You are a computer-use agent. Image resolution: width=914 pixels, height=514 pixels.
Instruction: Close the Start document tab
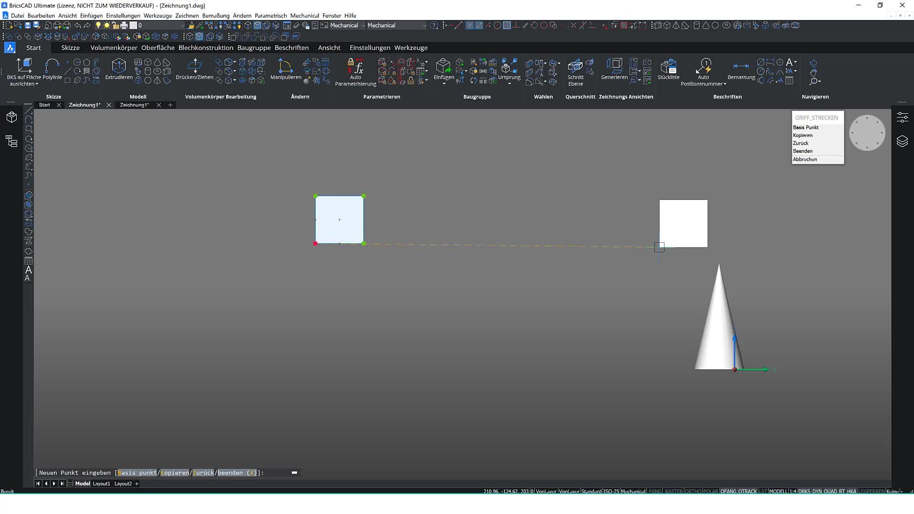click(59, 105)
